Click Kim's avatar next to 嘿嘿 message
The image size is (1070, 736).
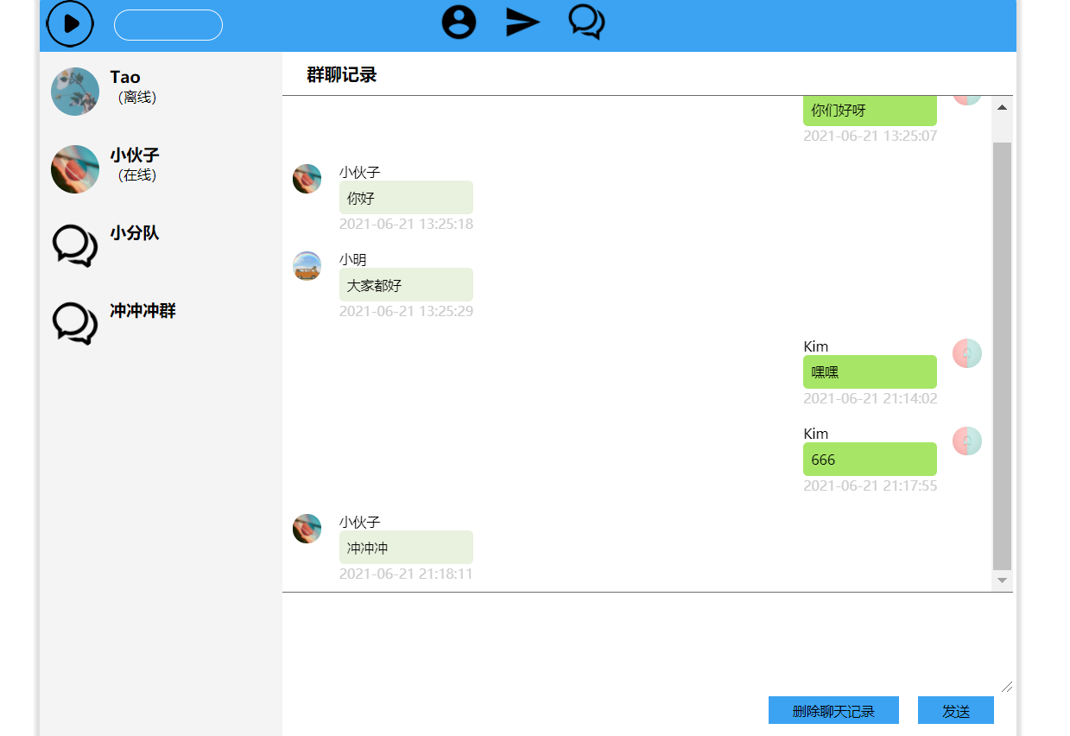tap(966, 353)
